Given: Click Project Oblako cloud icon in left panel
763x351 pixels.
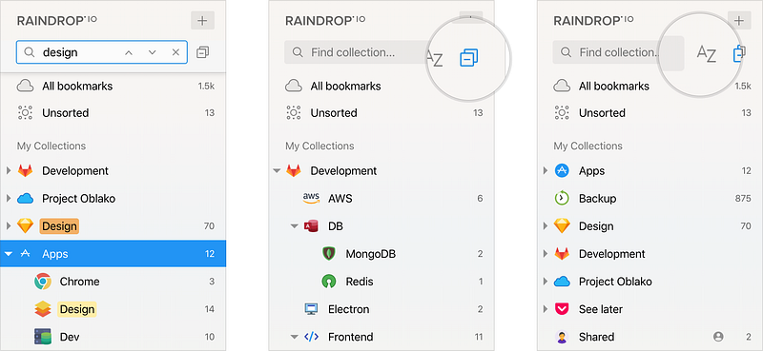Looking at the screenshot, I should tap(25, 199).
